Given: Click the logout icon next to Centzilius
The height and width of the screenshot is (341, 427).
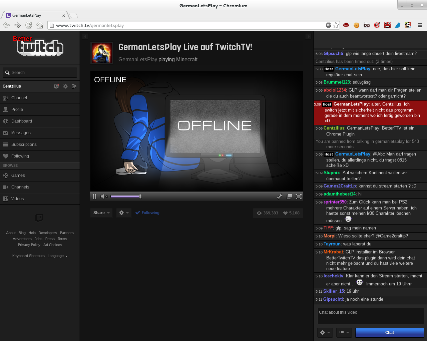Looking at the screenshot, I should point(74,86).
